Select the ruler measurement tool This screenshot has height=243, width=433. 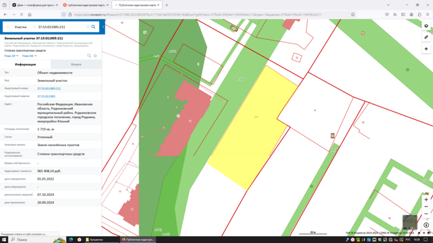426,37
